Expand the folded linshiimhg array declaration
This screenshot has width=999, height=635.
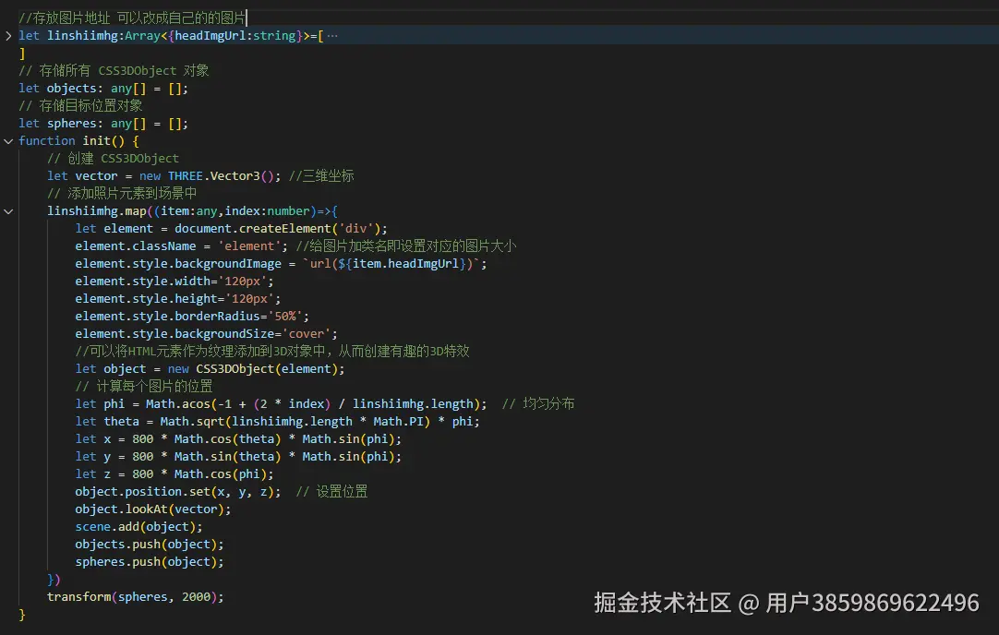click(8, 36)
